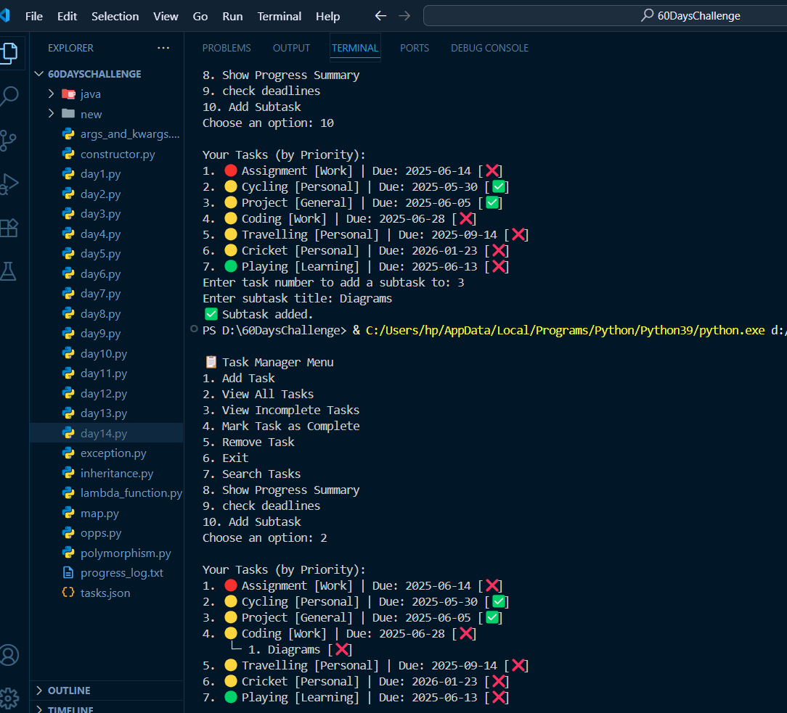
Task: Open the File menu
Action: (34, 16)
